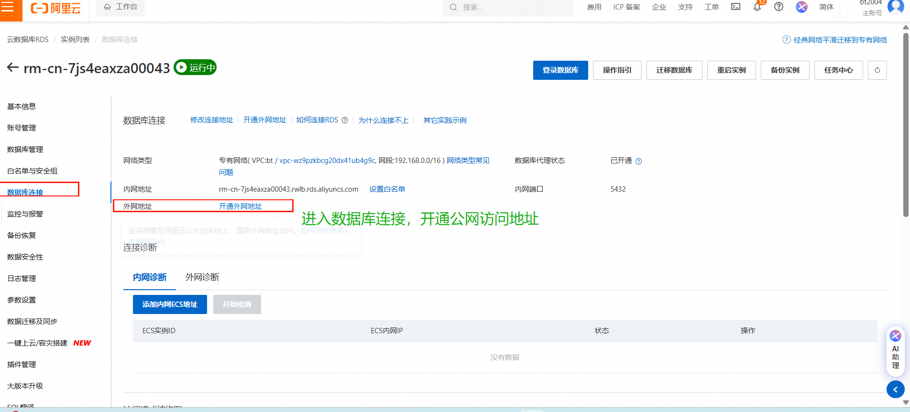Switch language via 简体
Screen dimensions: 910x412
(826, 7)
